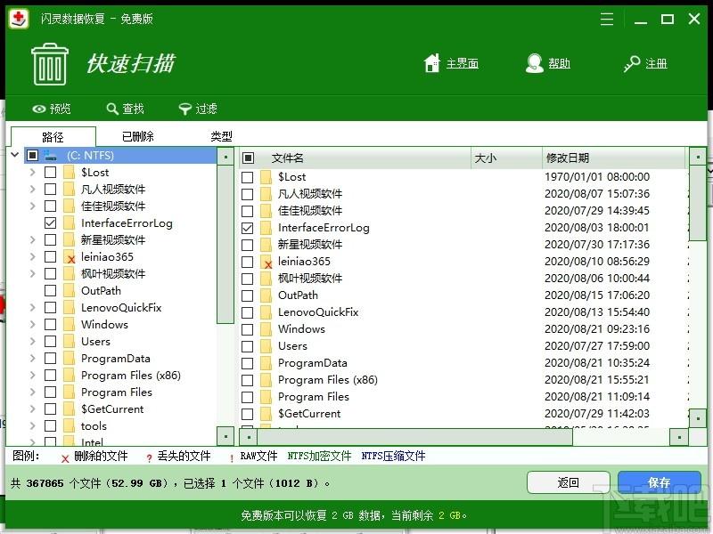Click the InterfaceErrorLog folder icon in tree

(70, 223)
